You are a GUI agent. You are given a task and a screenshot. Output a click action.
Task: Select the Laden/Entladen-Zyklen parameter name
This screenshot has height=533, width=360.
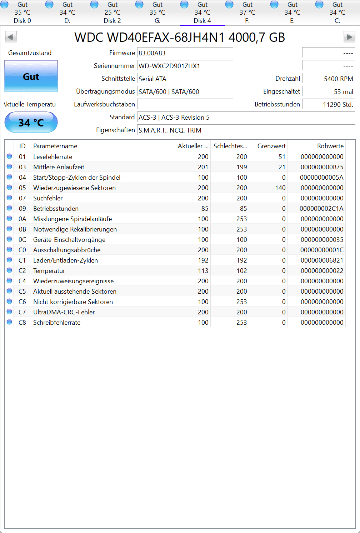click(66, 260)
